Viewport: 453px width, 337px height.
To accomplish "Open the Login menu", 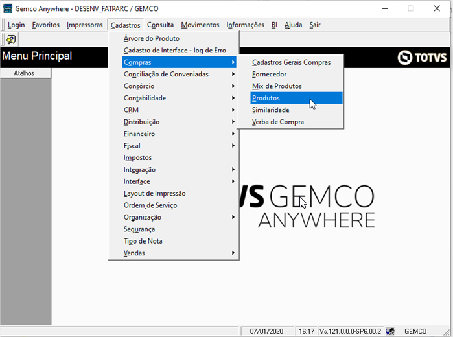I will [16, 25].
